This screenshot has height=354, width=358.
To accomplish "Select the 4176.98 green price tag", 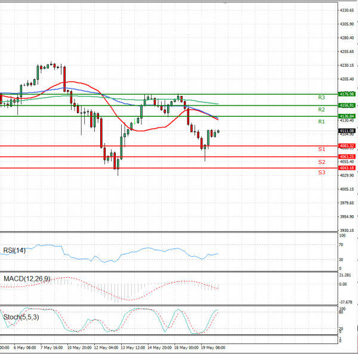I will click(347, 94).
